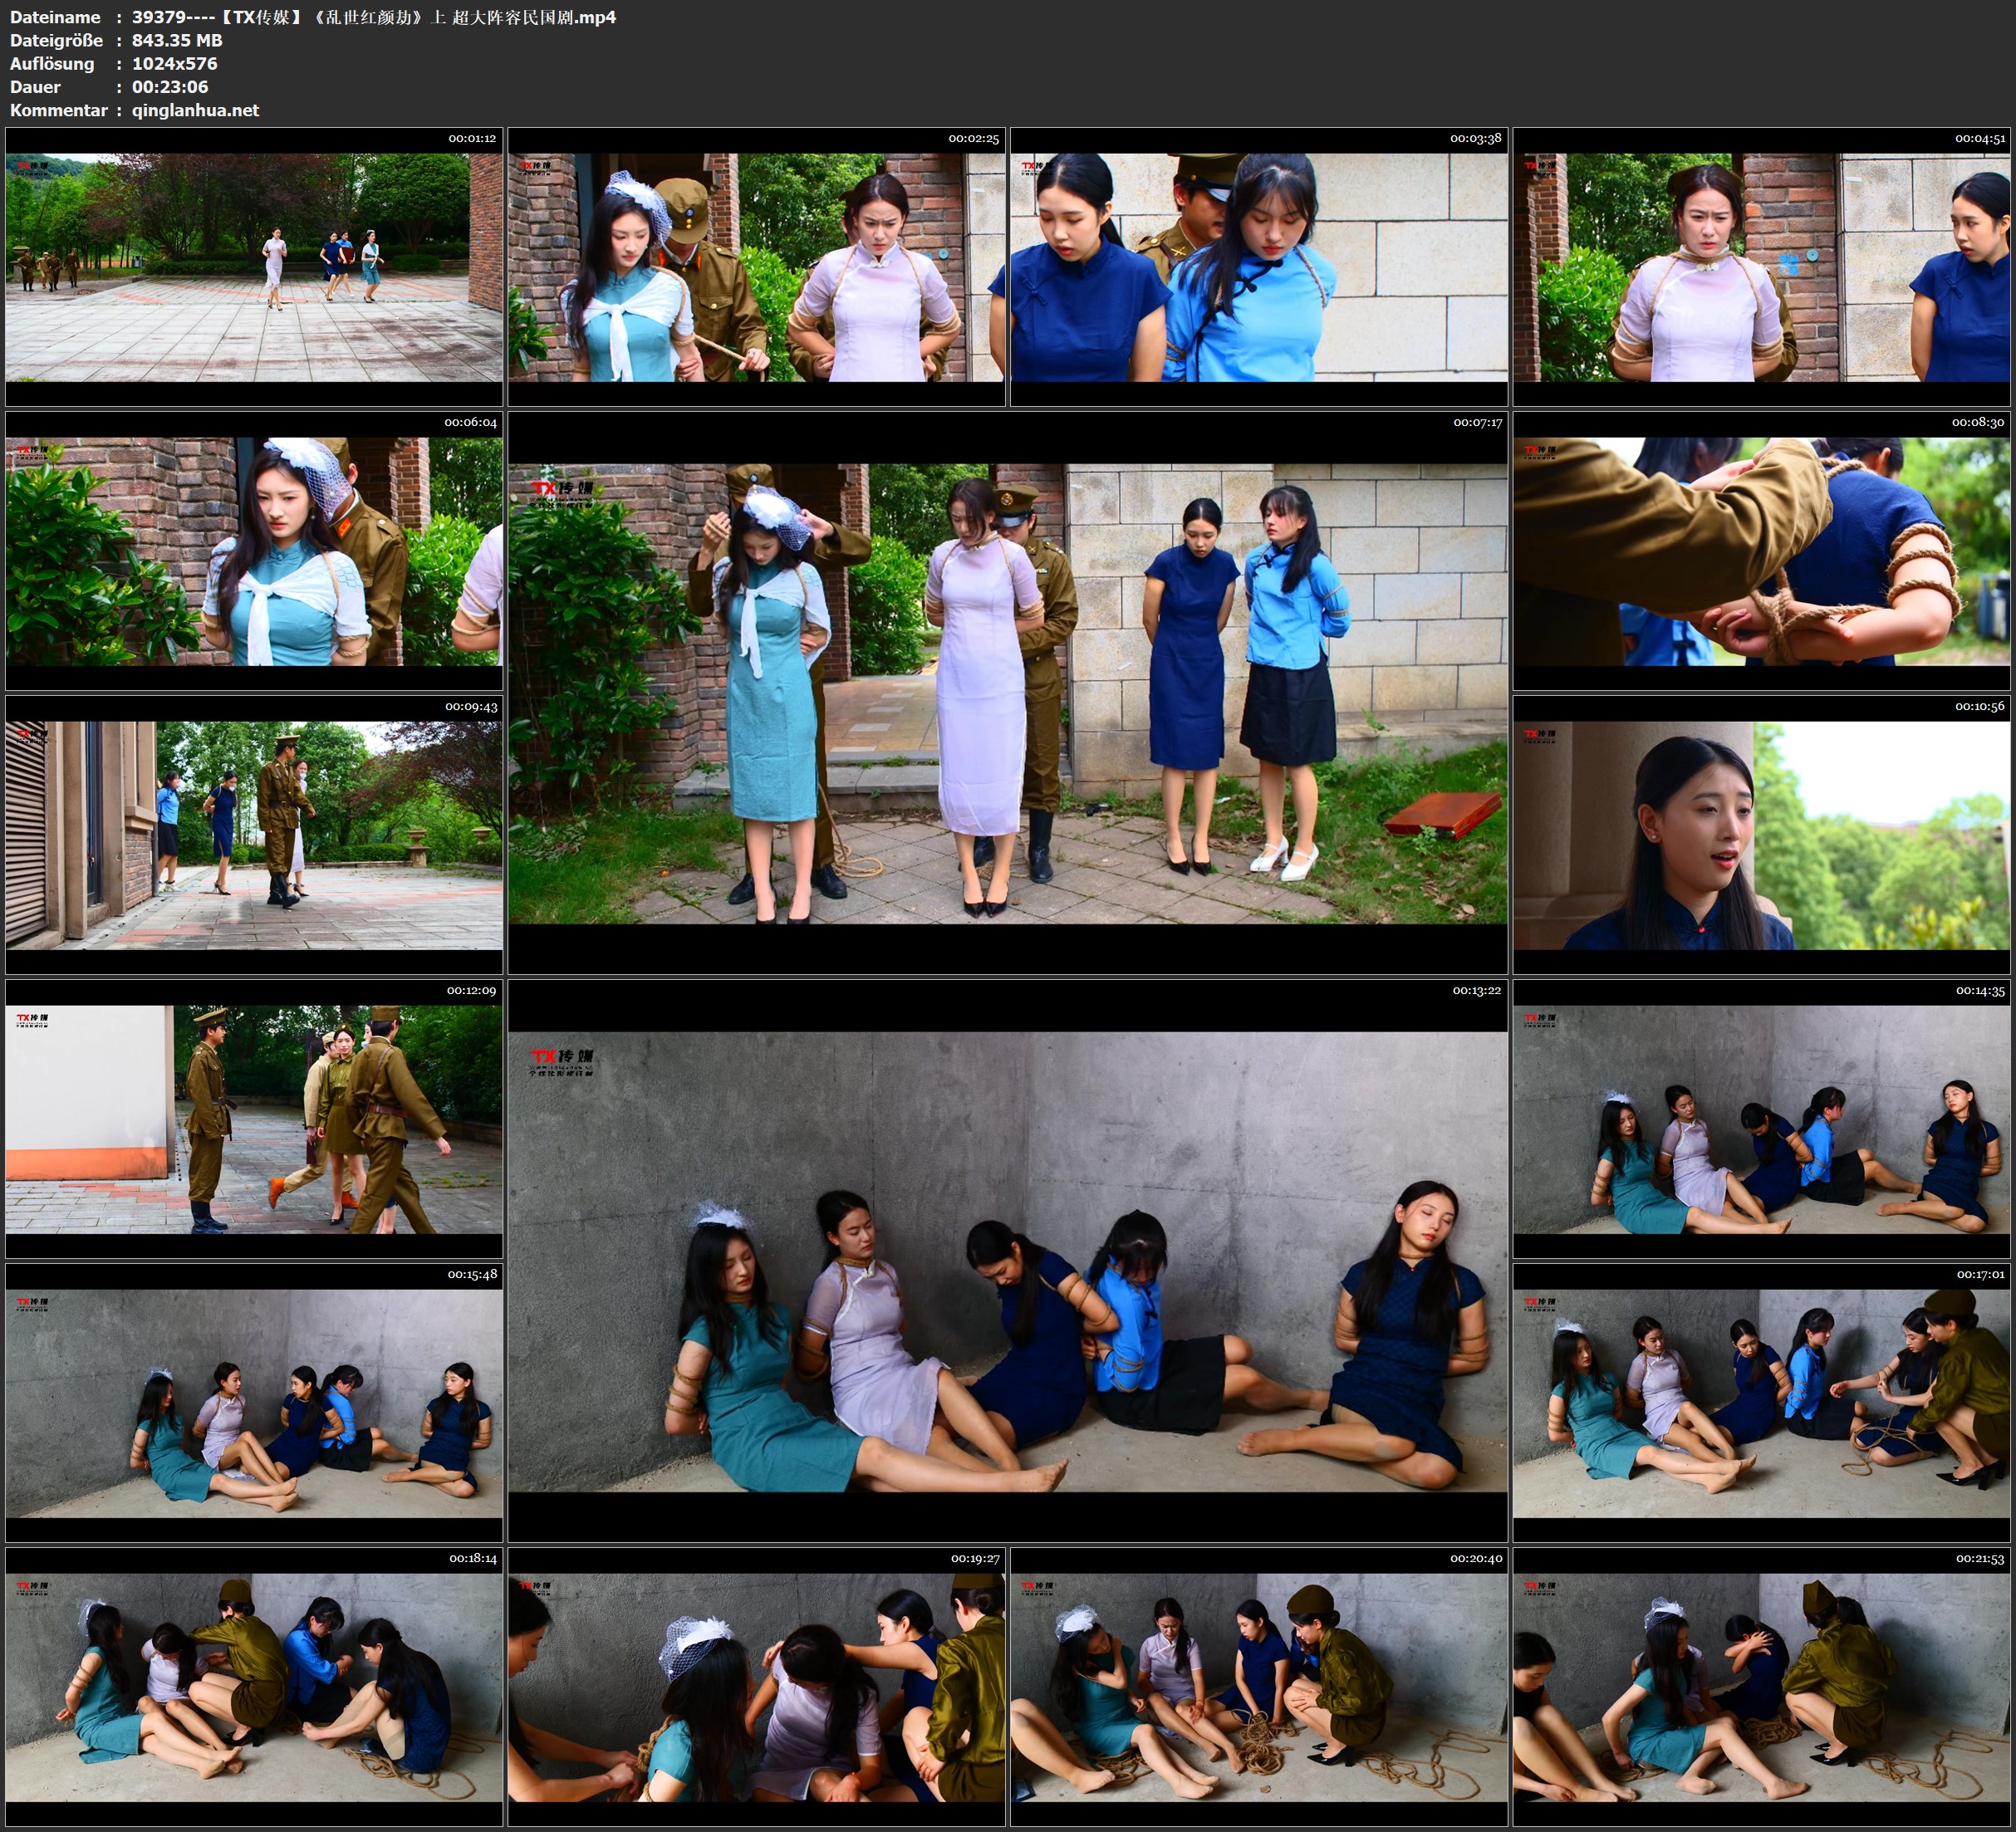The width and height of the screenshot is (2016, 1832).
Task: Open the thumbnail at 00:06:04
Action: pos(254,551)
